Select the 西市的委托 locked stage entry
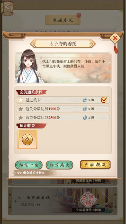The height and width of the screenshot is (224, 126). (63, 201)
